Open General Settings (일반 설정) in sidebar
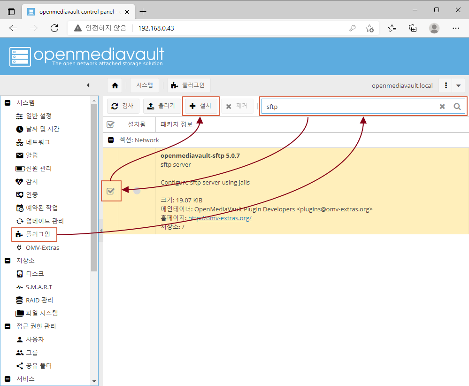The image size is (469, 386). coord(34,116)
